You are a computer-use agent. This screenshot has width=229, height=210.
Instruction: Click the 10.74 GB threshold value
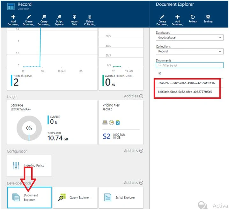(x=58, y=138)
